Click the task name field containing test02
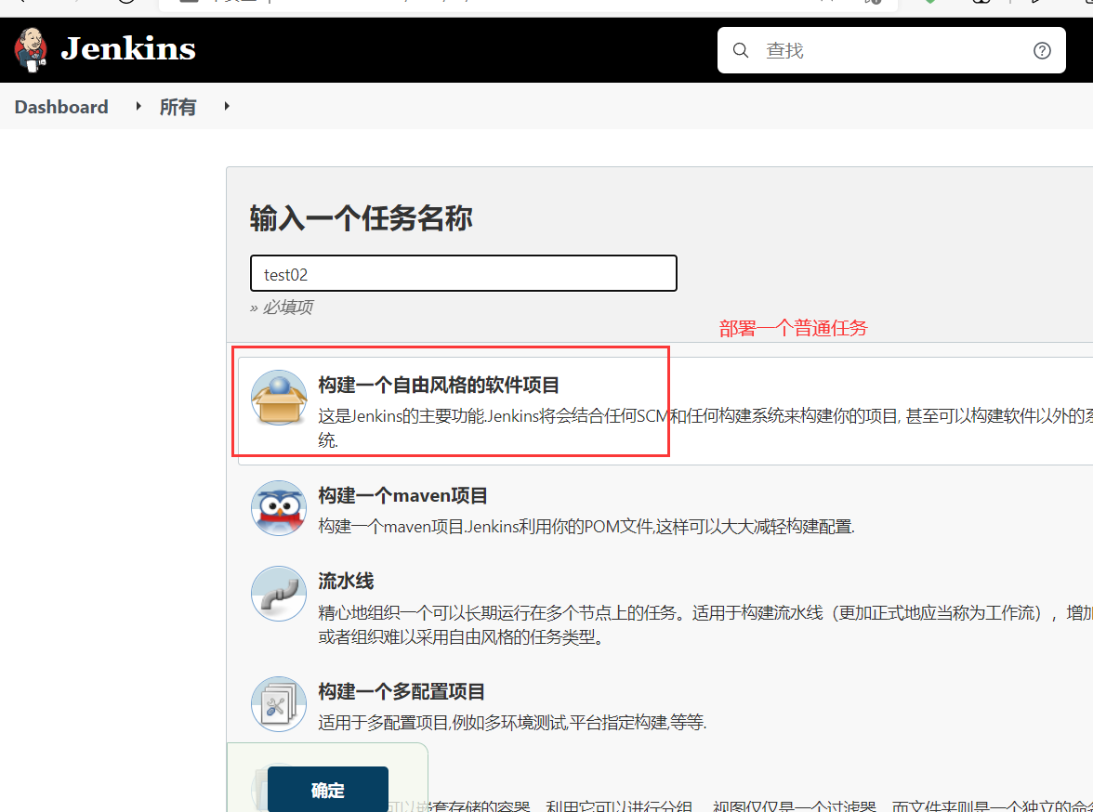The height and width of the screenshot is (812, 1093). click(x=464, y=273)
